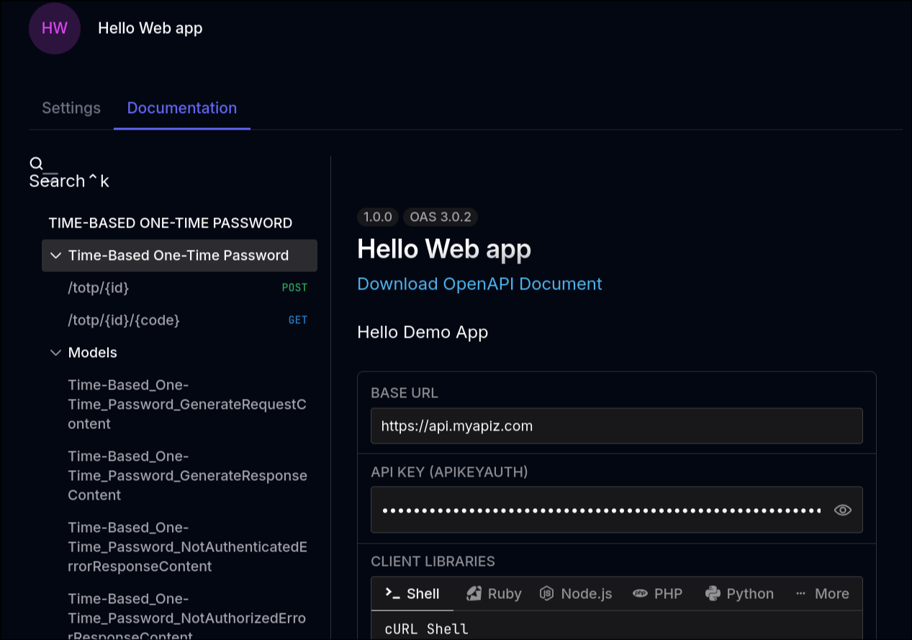912x640 pixels.
Task: Switch to the Documentation tab
Action: [x=181, y=107]
